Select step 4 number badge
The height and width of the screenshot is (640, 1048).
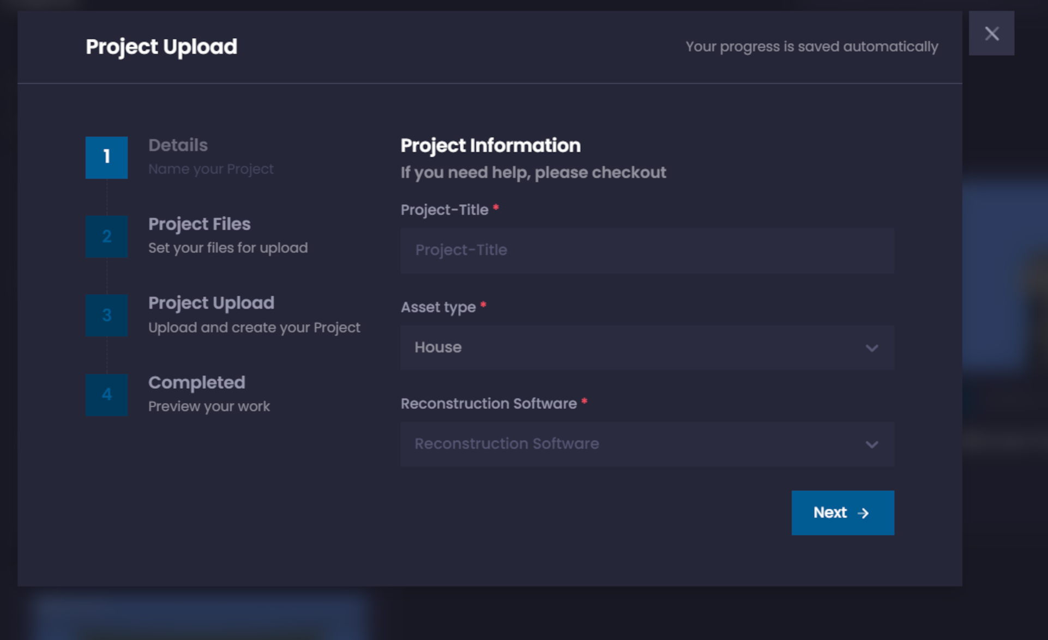pos(106,394)
